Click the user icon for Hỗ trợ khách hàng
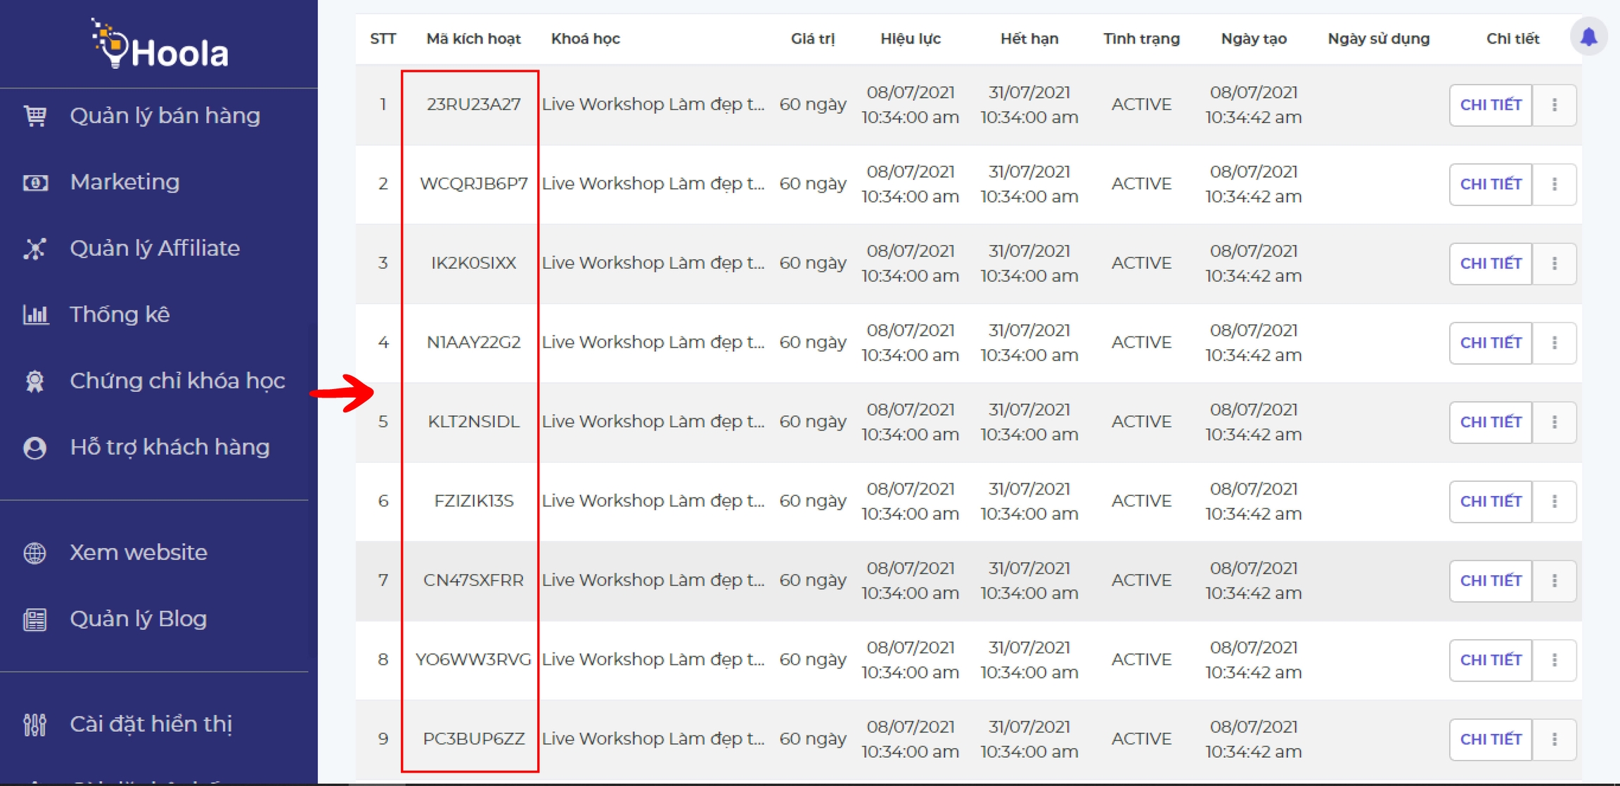The height and width of the screenshot is (786, 1620). (35, 447)
